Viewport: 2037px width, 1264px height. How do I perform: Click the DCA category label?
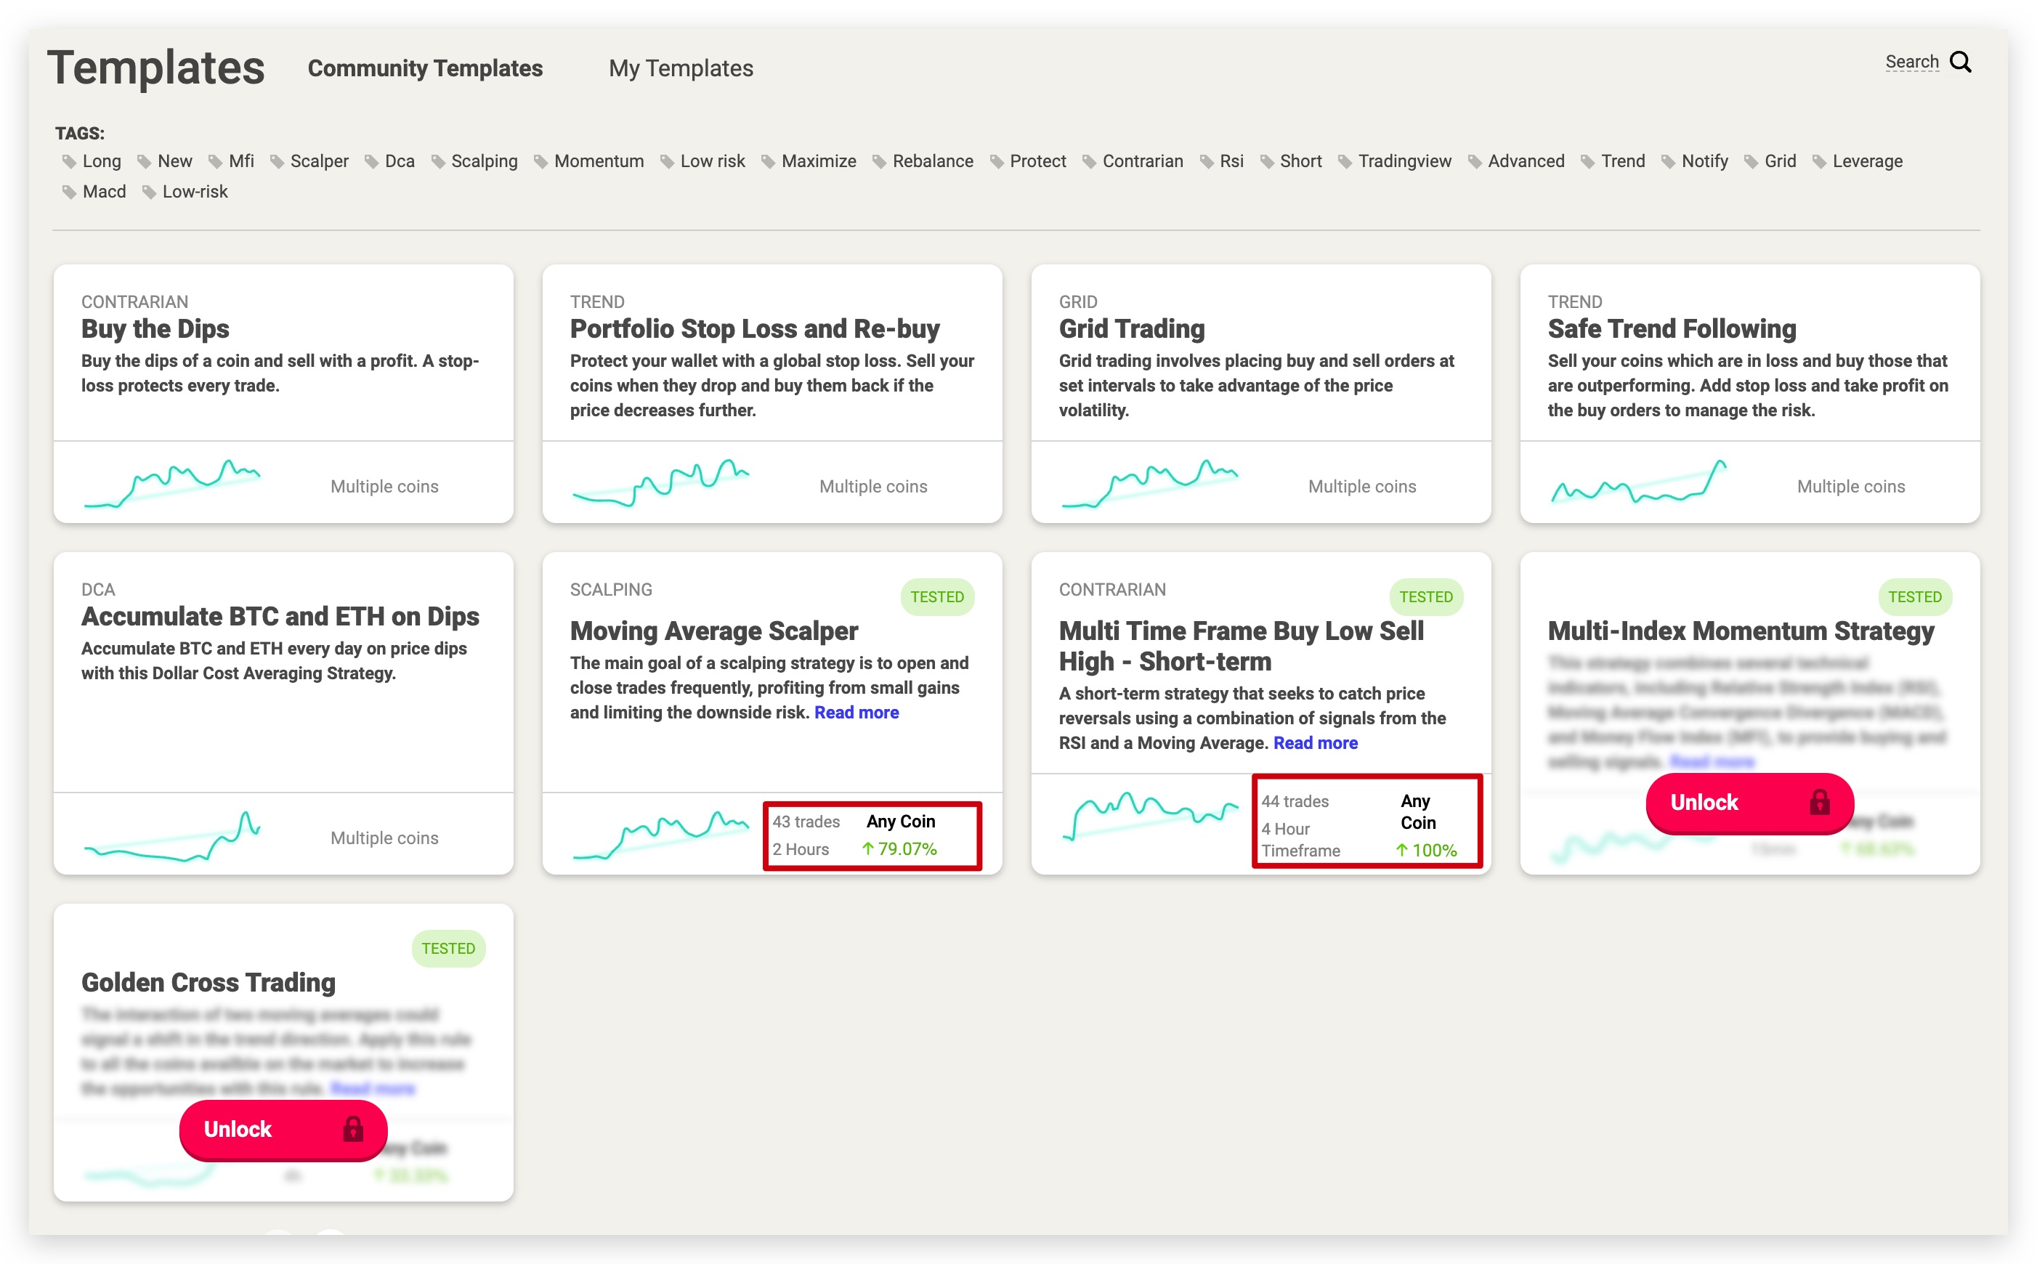[98, 589]
